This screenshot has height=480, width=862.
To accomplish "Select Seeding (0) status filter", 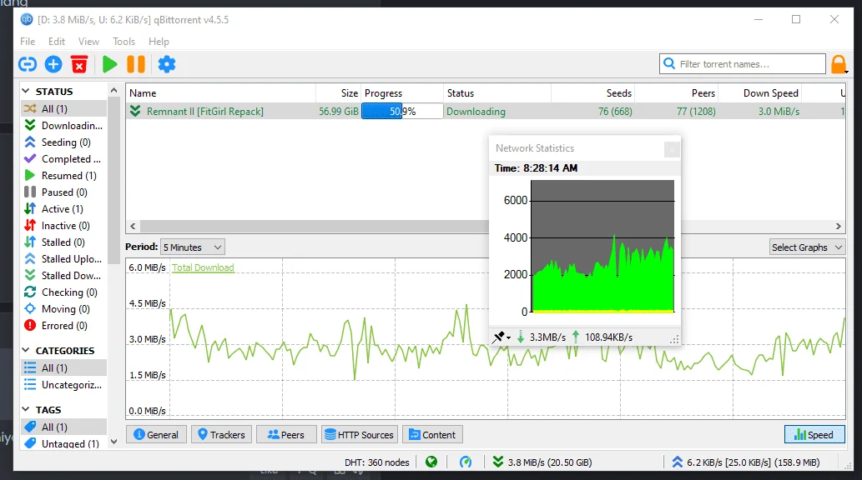I will tap(63, 142).
